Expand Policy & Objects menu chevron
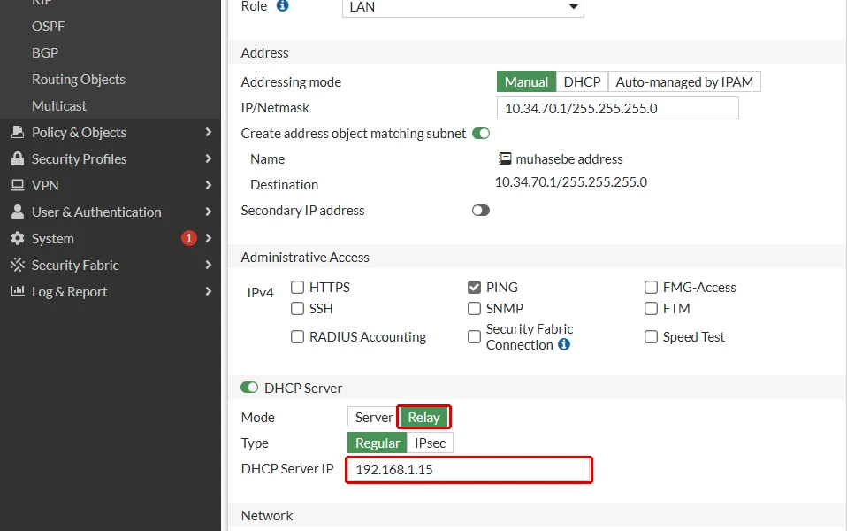Image resolution: width=847 pixels, height=531 pixels. coord(209,132)
